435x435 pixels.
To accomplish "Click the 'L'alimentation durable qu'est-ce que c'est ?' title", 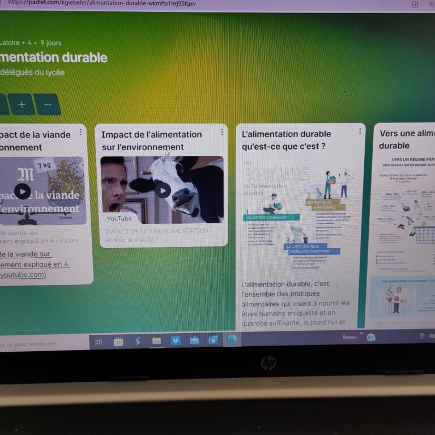I will coord(286,140).
